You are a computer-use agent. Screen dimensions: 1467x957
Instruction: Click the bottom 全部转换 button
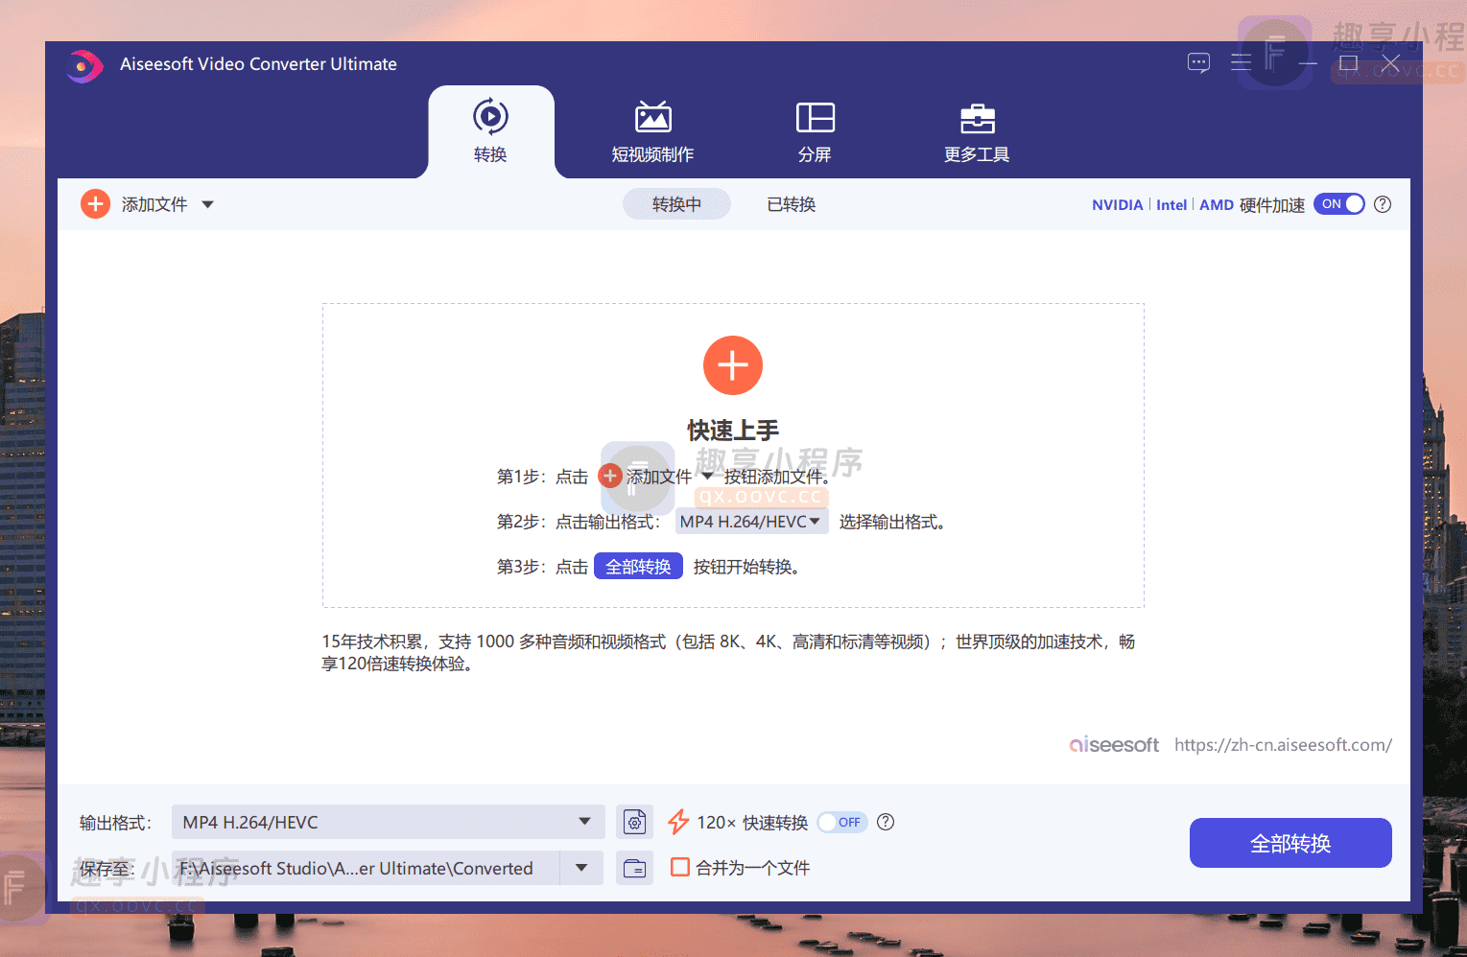[1290, 843]
